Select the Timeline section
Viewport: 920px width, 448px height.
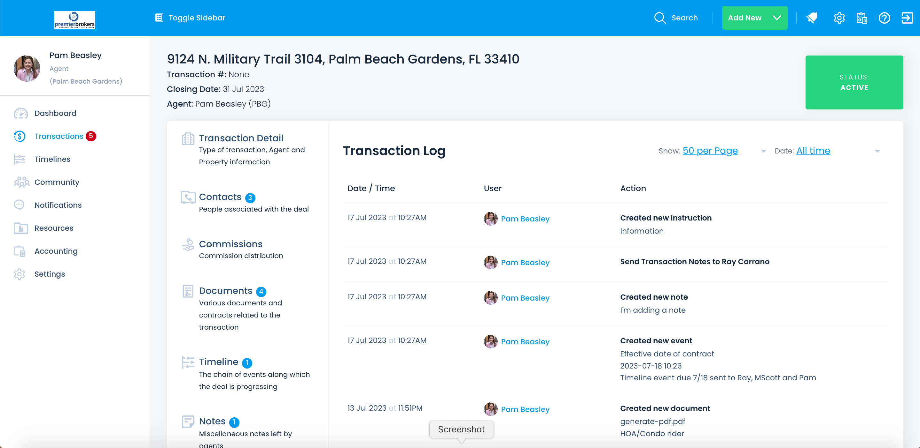pos(218,362)
